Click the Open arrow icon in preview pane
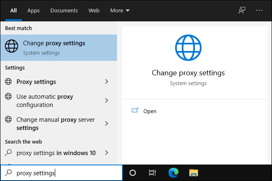 pyautogui.click(x=135, y=110)
